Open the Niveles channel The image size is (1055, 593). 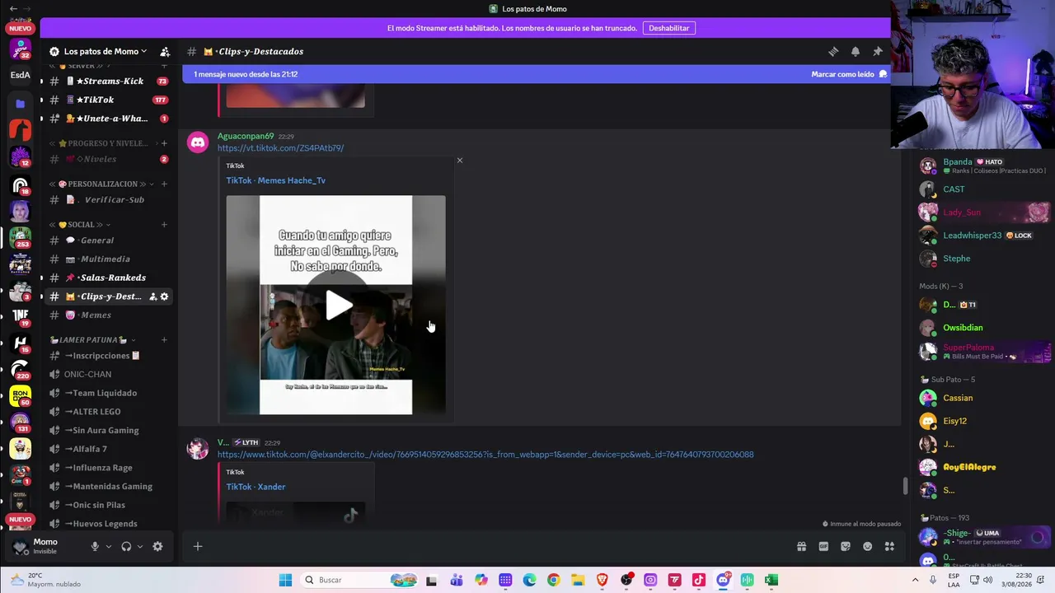pos(108,159)
